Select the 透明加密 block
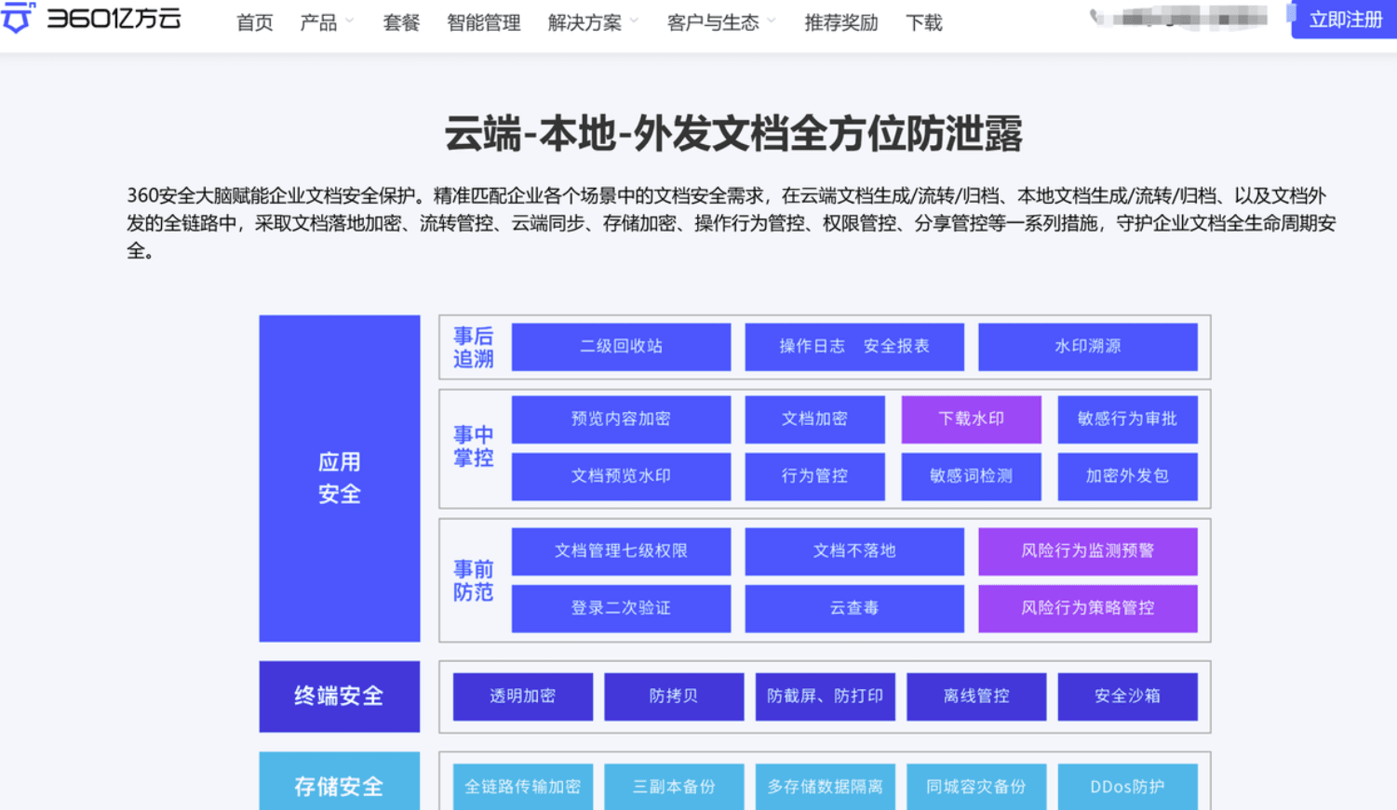 (523, 697)
